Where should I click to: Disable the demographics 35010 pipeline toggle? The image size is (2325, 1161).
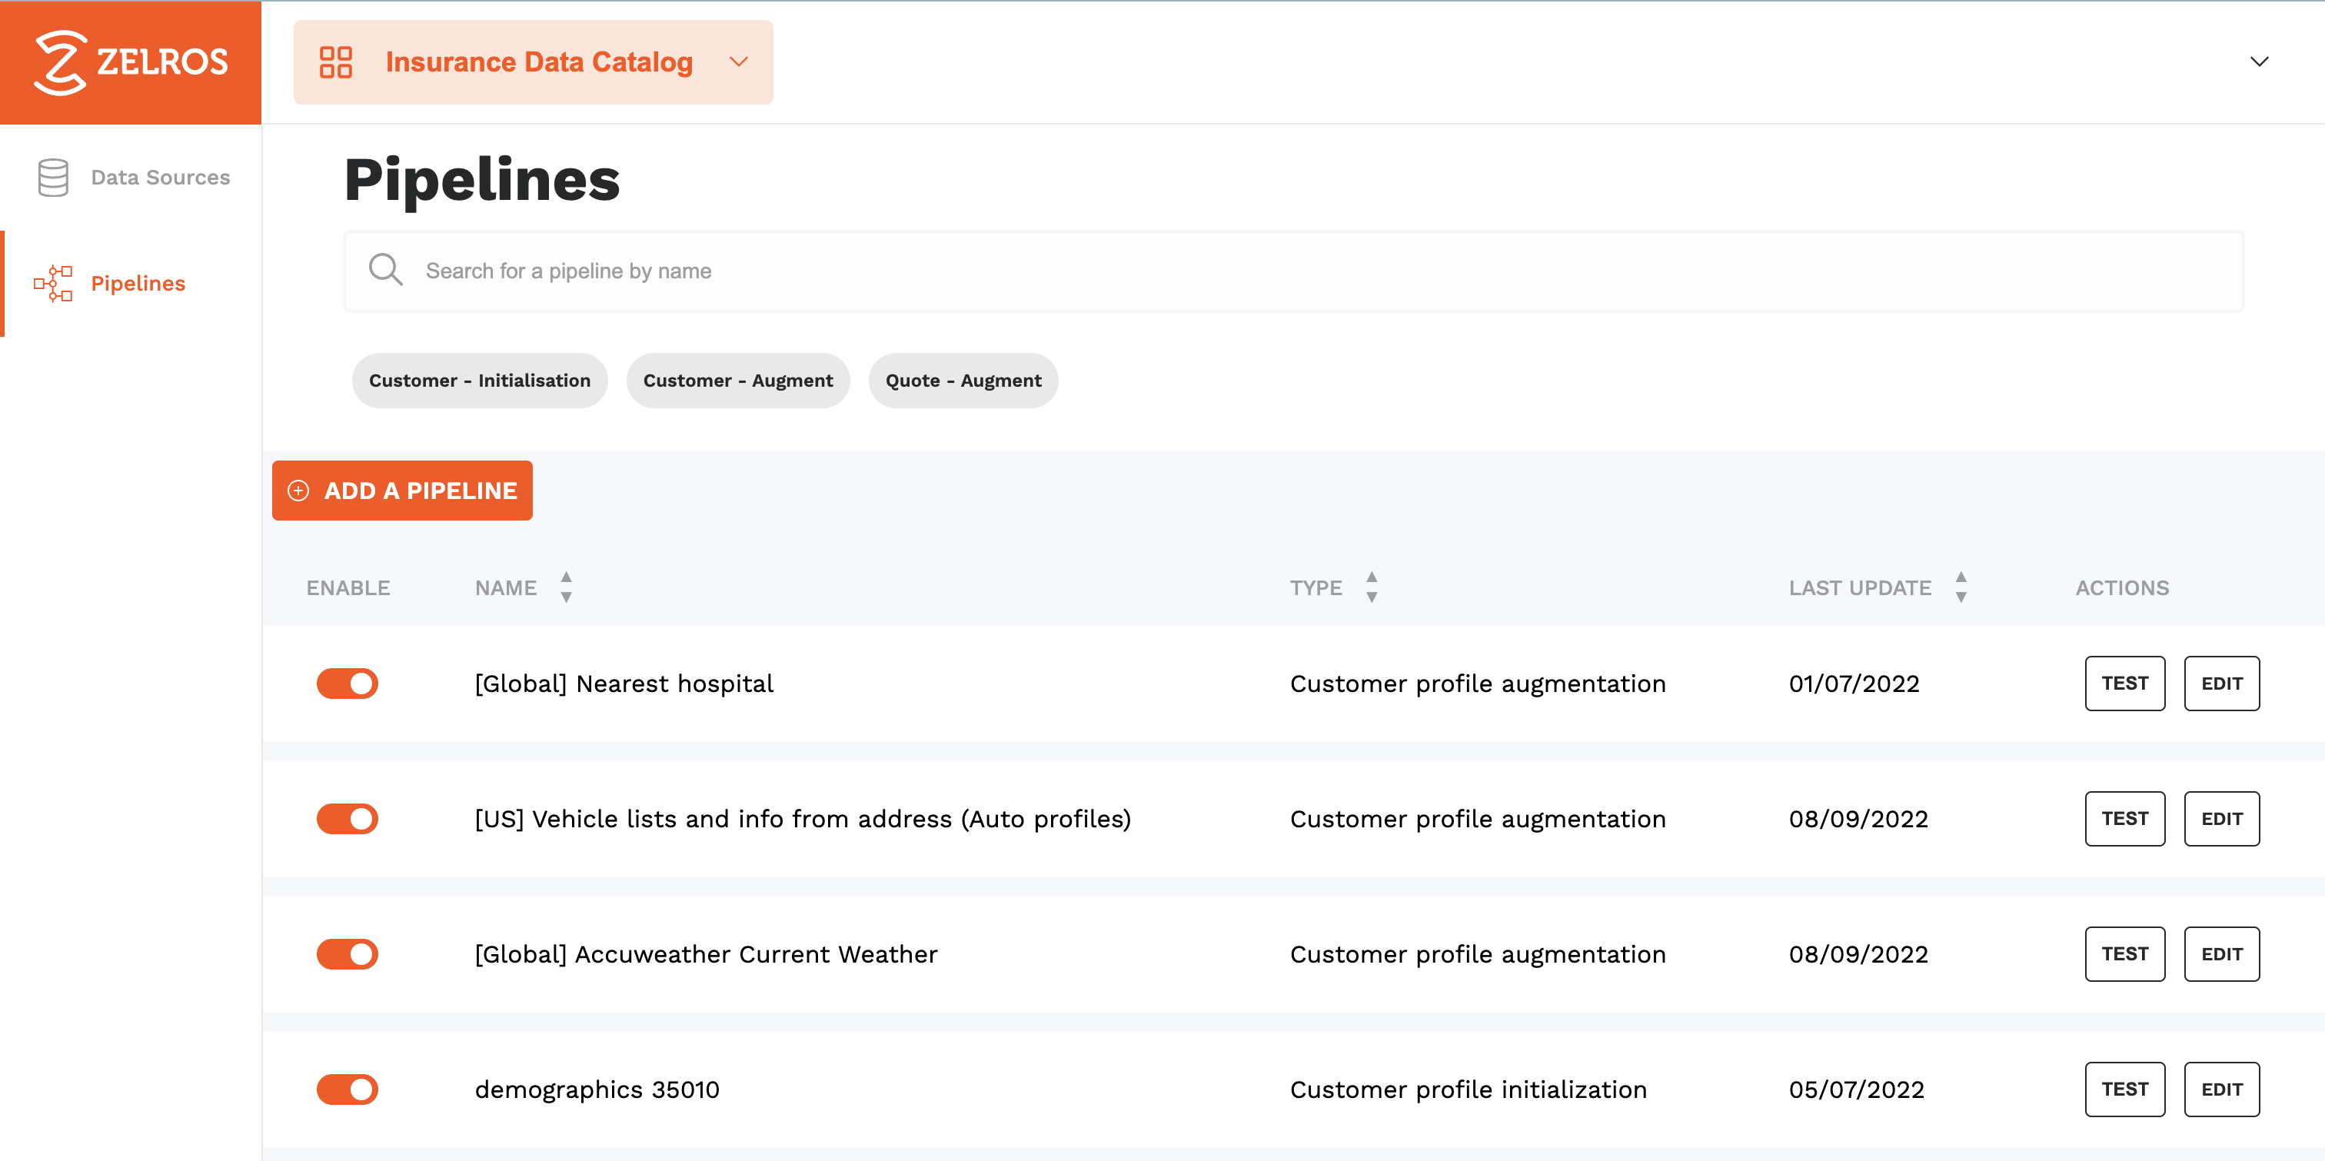click(x=347, y=1089)
